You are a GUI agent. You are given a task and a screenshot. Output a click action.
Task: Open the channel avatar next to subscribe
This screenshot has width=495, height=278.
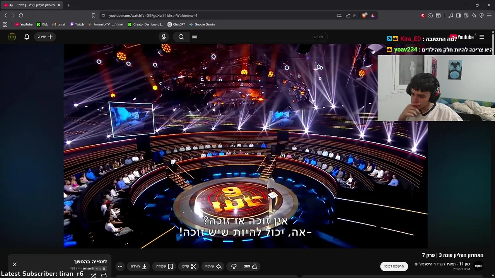[478, 266]
